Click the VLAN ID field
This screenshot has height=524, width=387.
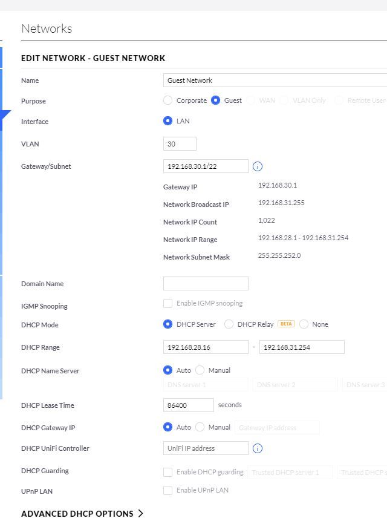(180, 144)
